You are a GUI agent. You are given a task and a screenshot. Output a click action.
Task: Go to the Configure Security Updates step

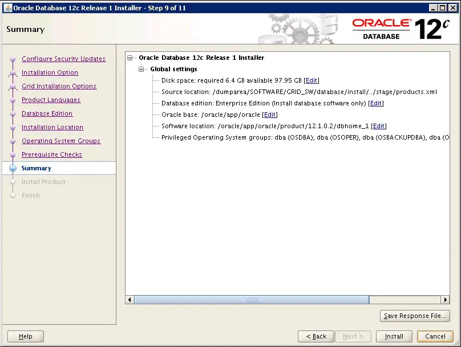click(x=63, y=59)
